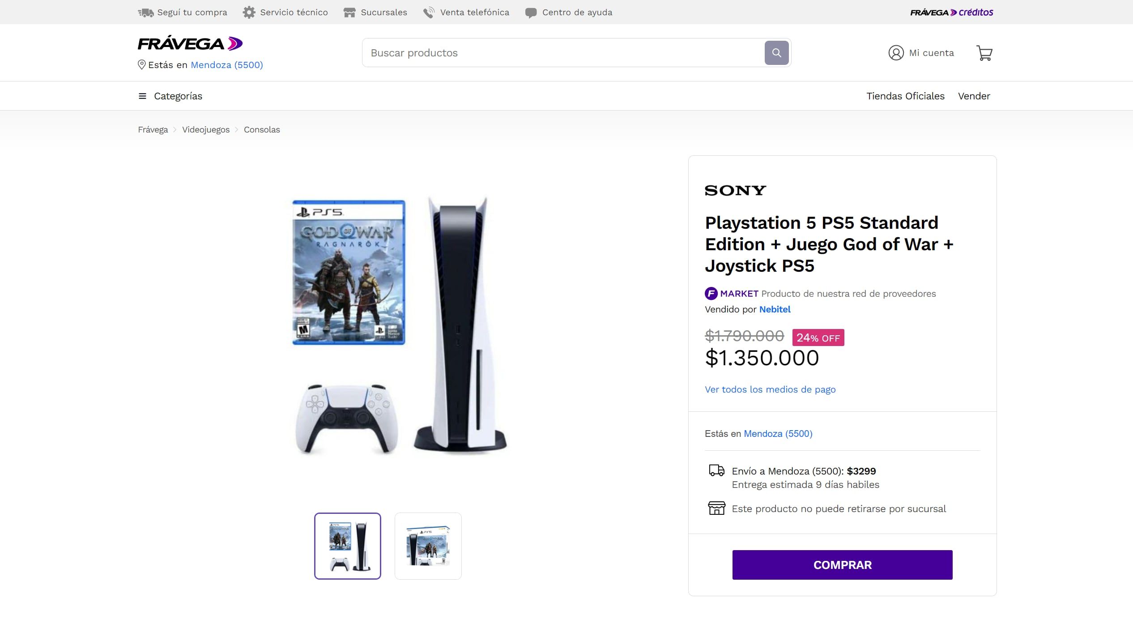This screenshot has width=1133, height=624.
Task: Open the Categorías hamburger menu
Action: coord(141,96)
